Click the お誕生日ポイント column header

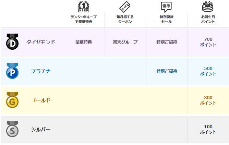click(208, 19)
